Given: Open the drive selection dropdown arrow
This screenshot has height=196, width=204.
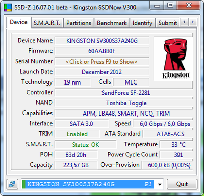Looking at the screenshot, I should coord(160,184).
